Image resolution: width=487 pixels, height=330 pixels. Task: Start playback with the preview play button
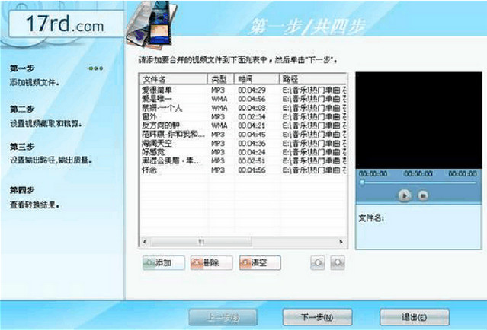click(x=405, y=195)
